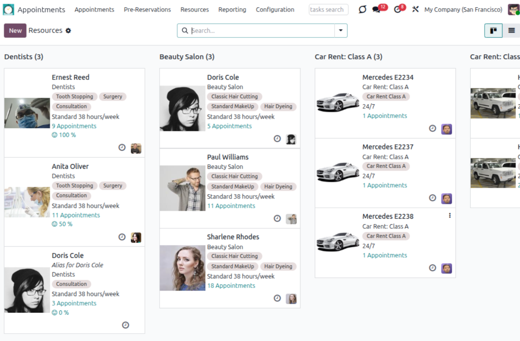Image resolution: width=520 pixels, height=341 pixels.
Task: Open the Reporting menu
Action: click(232, 10)
